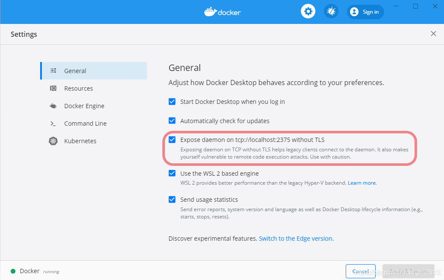Image resolution: width=444 pixels, height=280 pixels.
Task: Disable Use the WSL 2 based engine
Action: (x=172, y=173)
